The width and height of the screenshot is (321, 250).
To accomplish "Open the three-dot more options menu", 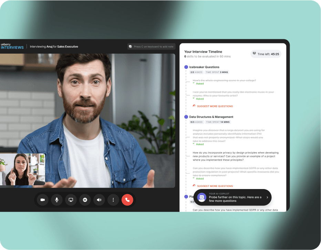I will (x=113, y=200).
